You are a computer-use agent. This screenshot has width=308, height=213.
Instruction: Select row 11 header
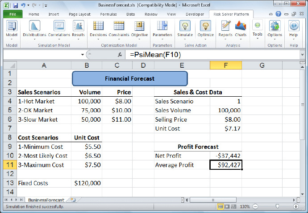(10, 165)
